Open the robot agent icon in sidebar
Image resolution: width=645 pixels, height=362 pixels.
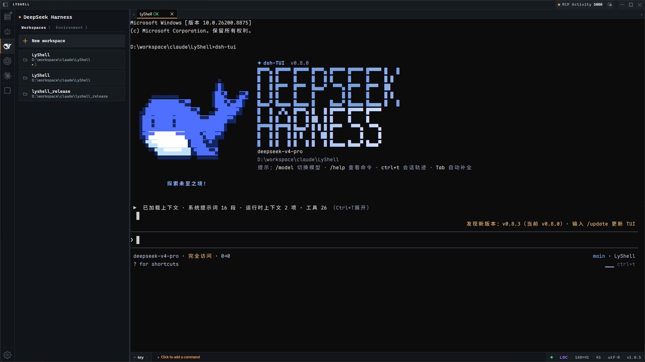pyautogui.click(x=7, y=32)
